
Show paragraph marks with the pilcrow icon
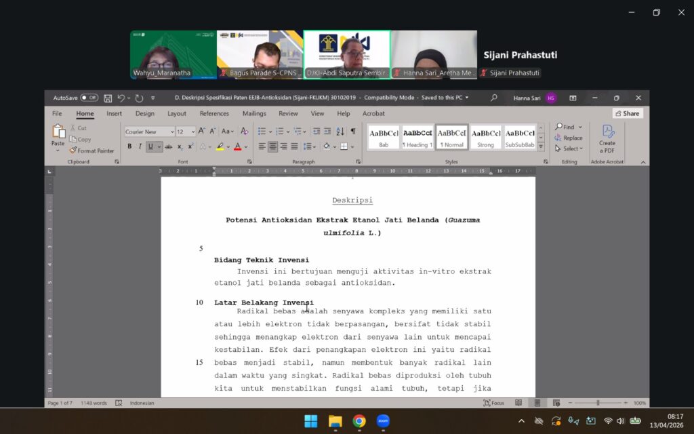tap(352, 132)
